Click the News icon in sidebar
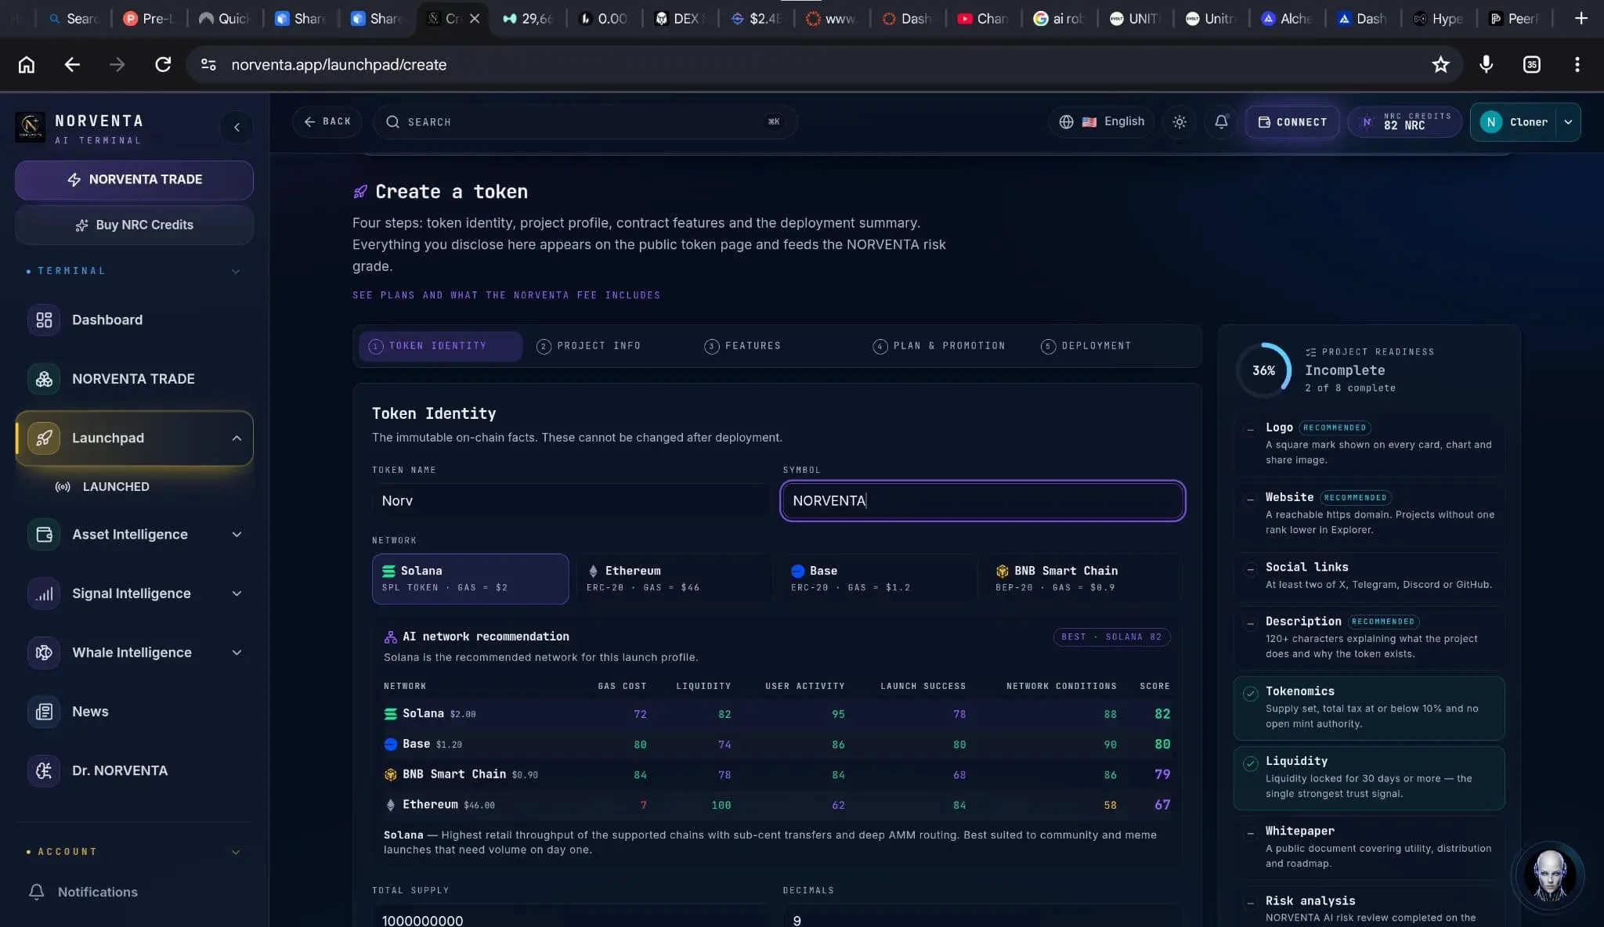This screenshot has width=1604, height=927. (x=44, y=712)
